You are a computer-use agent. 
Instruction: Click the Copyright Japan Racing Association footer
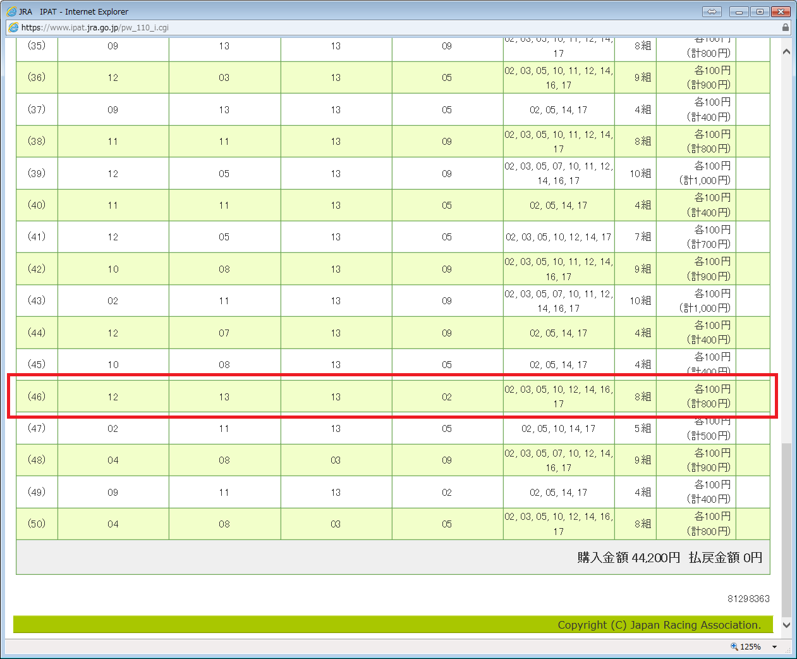[659, 625]
